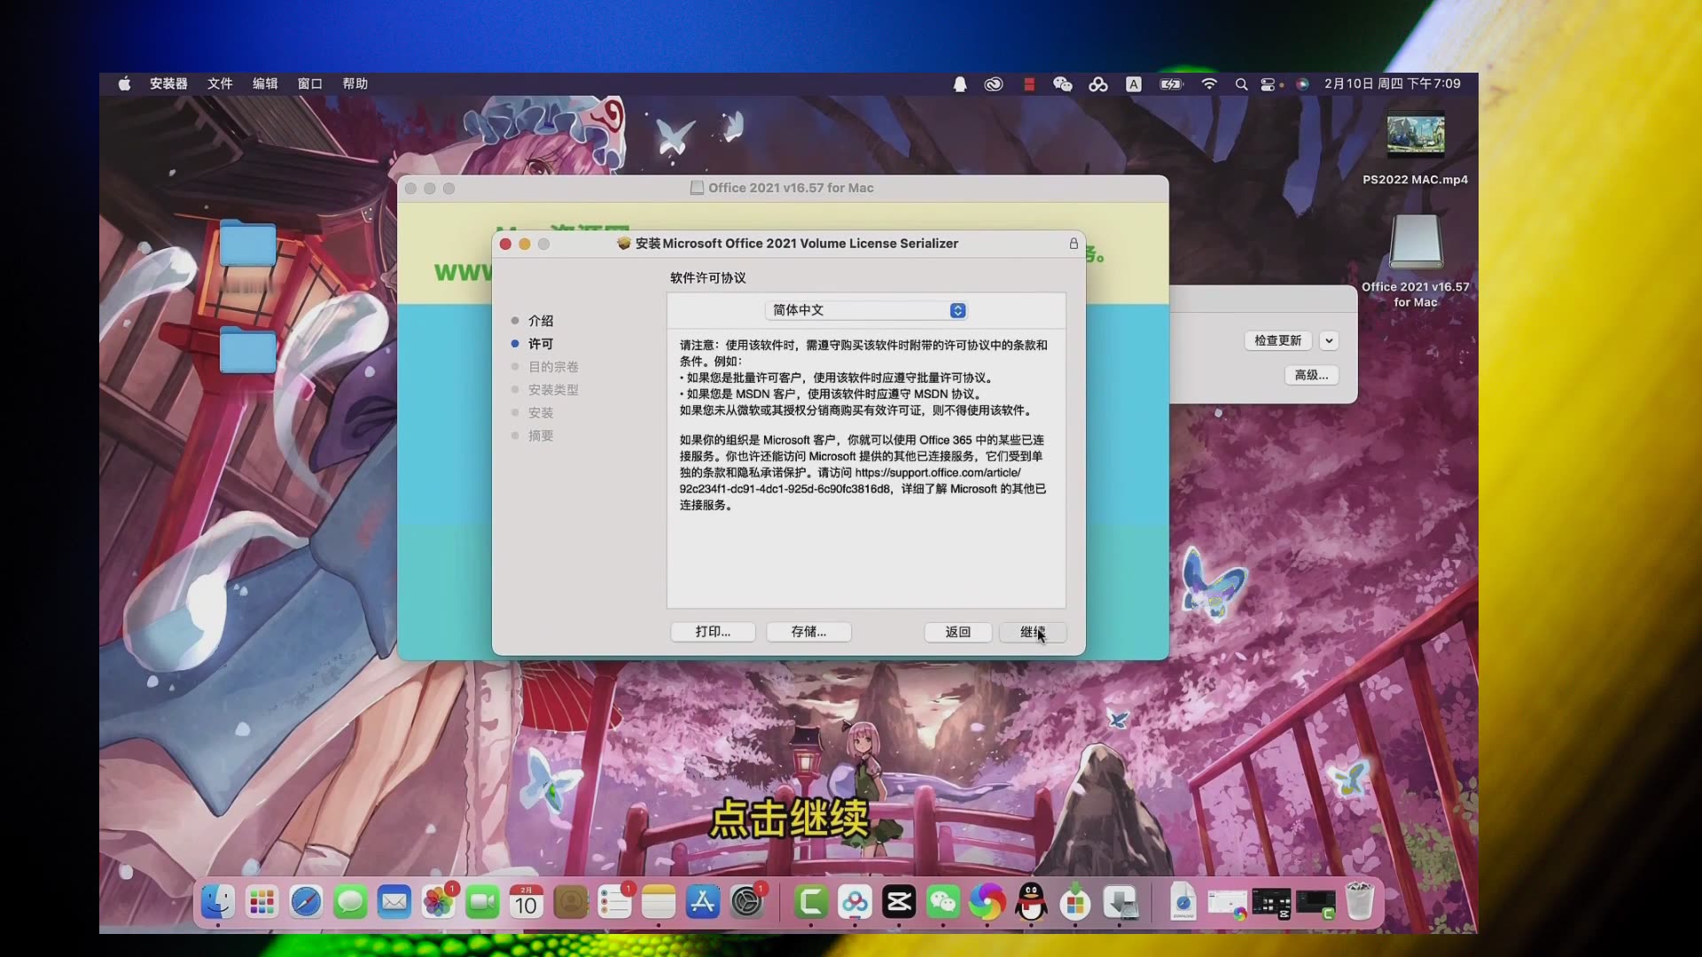This screenshot has height=957, width=1702.
Task: Click the Creative Cloud icon in menu bar
Action: point(994,84)
